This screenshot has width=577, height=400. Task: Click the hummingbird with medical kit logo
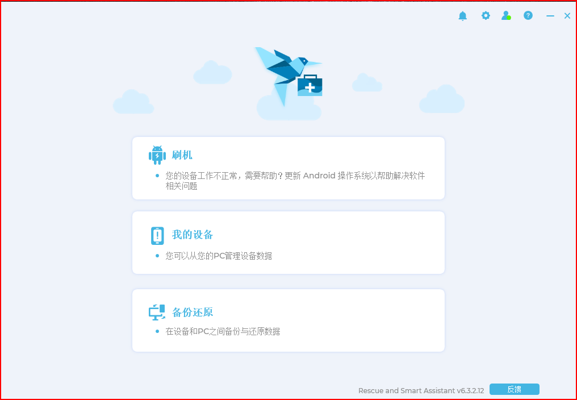[289, 77]
